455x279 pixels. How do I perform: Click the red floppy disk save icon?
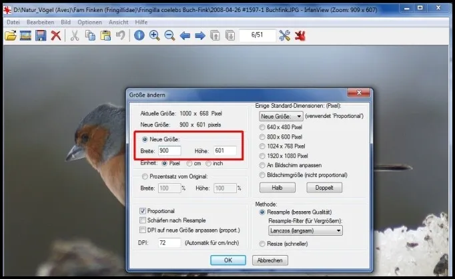[41, 35]
